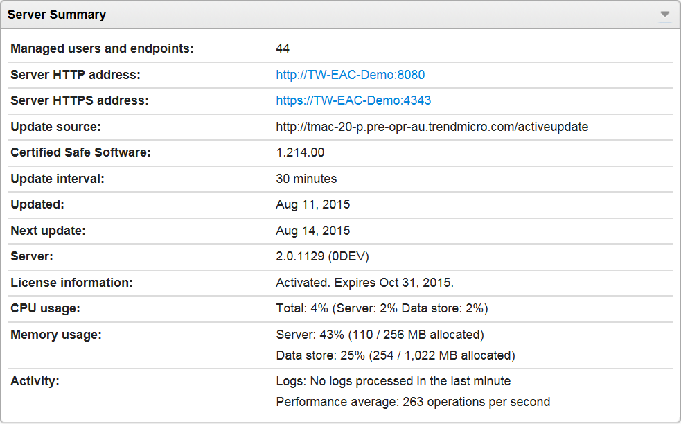Open the https://TW-EAC-Demo:4343 link

[353, 100]
